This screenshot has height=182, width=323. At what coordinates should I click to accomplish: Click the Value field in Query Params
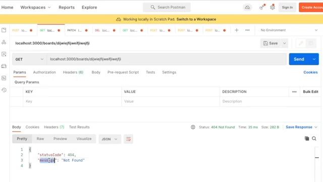click(171, 101)
